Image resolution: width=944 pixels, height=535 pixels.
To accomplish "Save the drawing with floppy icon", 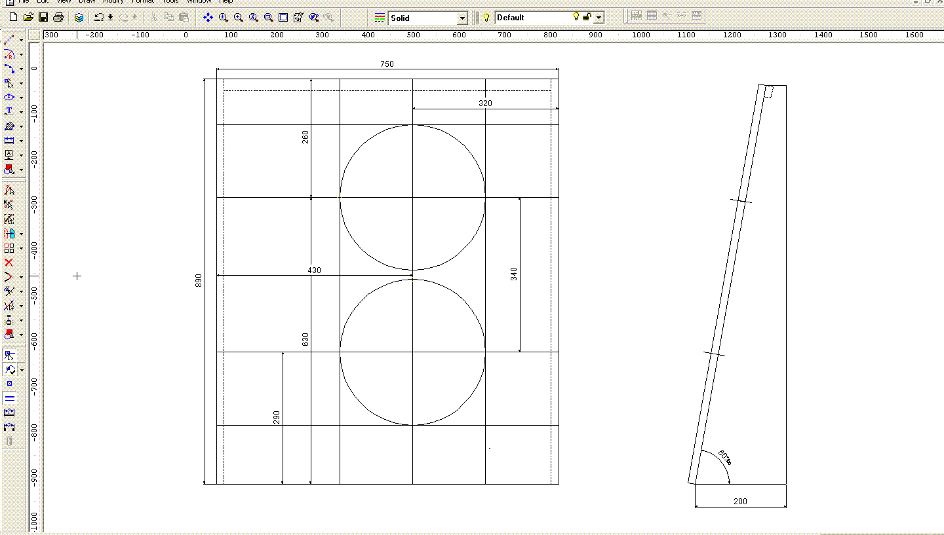I will 43,18.
